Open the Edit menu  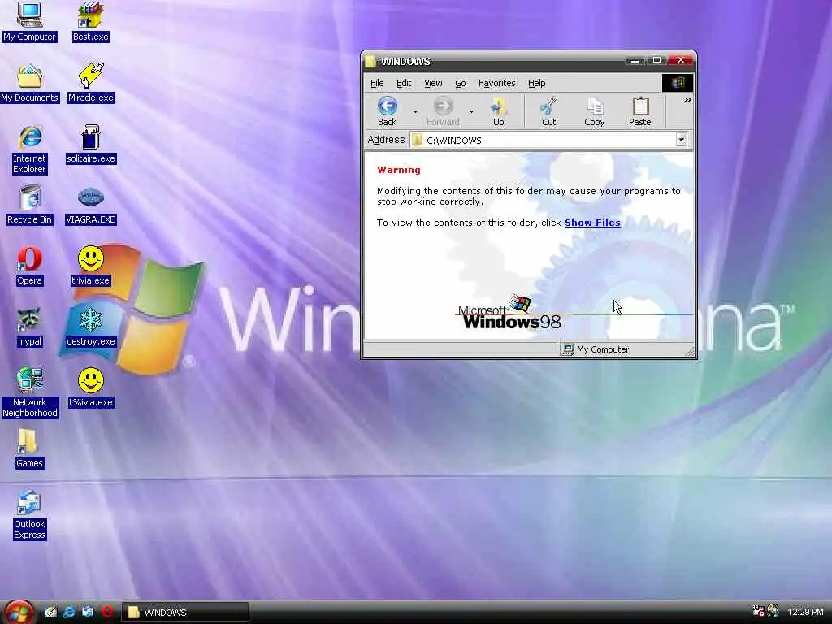[404, 83]
